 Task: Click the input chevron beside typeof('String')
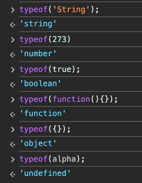(12, 10)
